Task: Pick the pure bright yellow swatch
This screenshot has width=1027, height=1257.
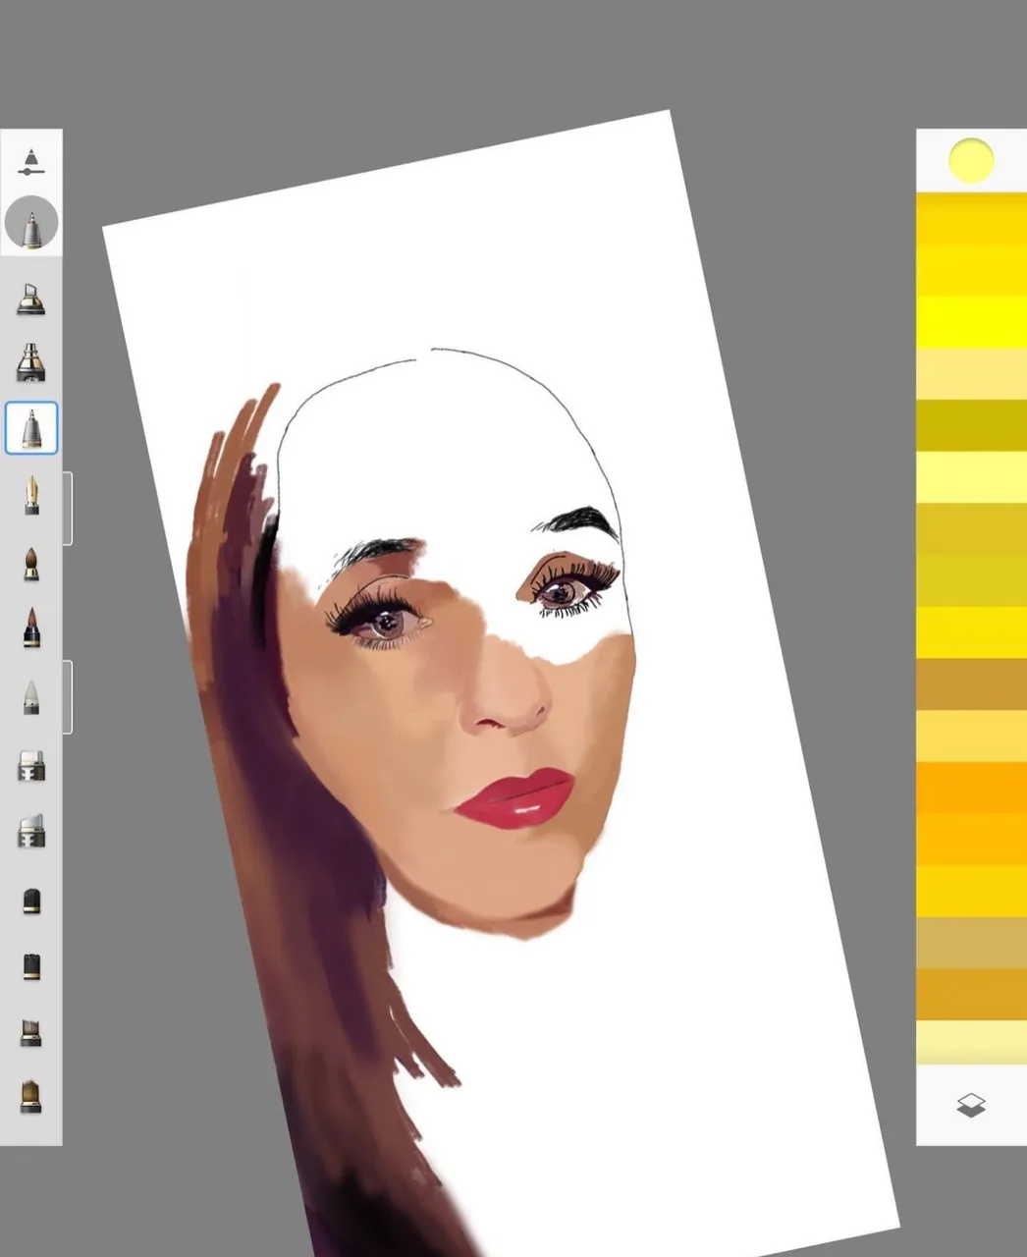Action: pyautogui.click(x=971, y=322)
